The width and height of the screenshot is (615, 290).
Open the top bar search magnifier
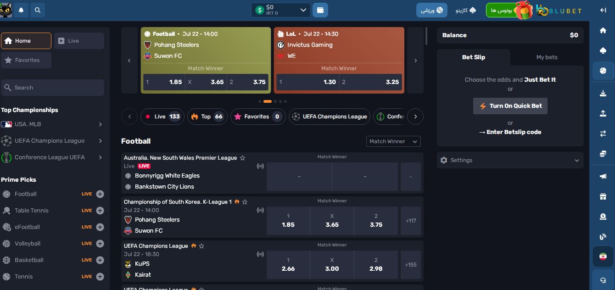(38, 10)
